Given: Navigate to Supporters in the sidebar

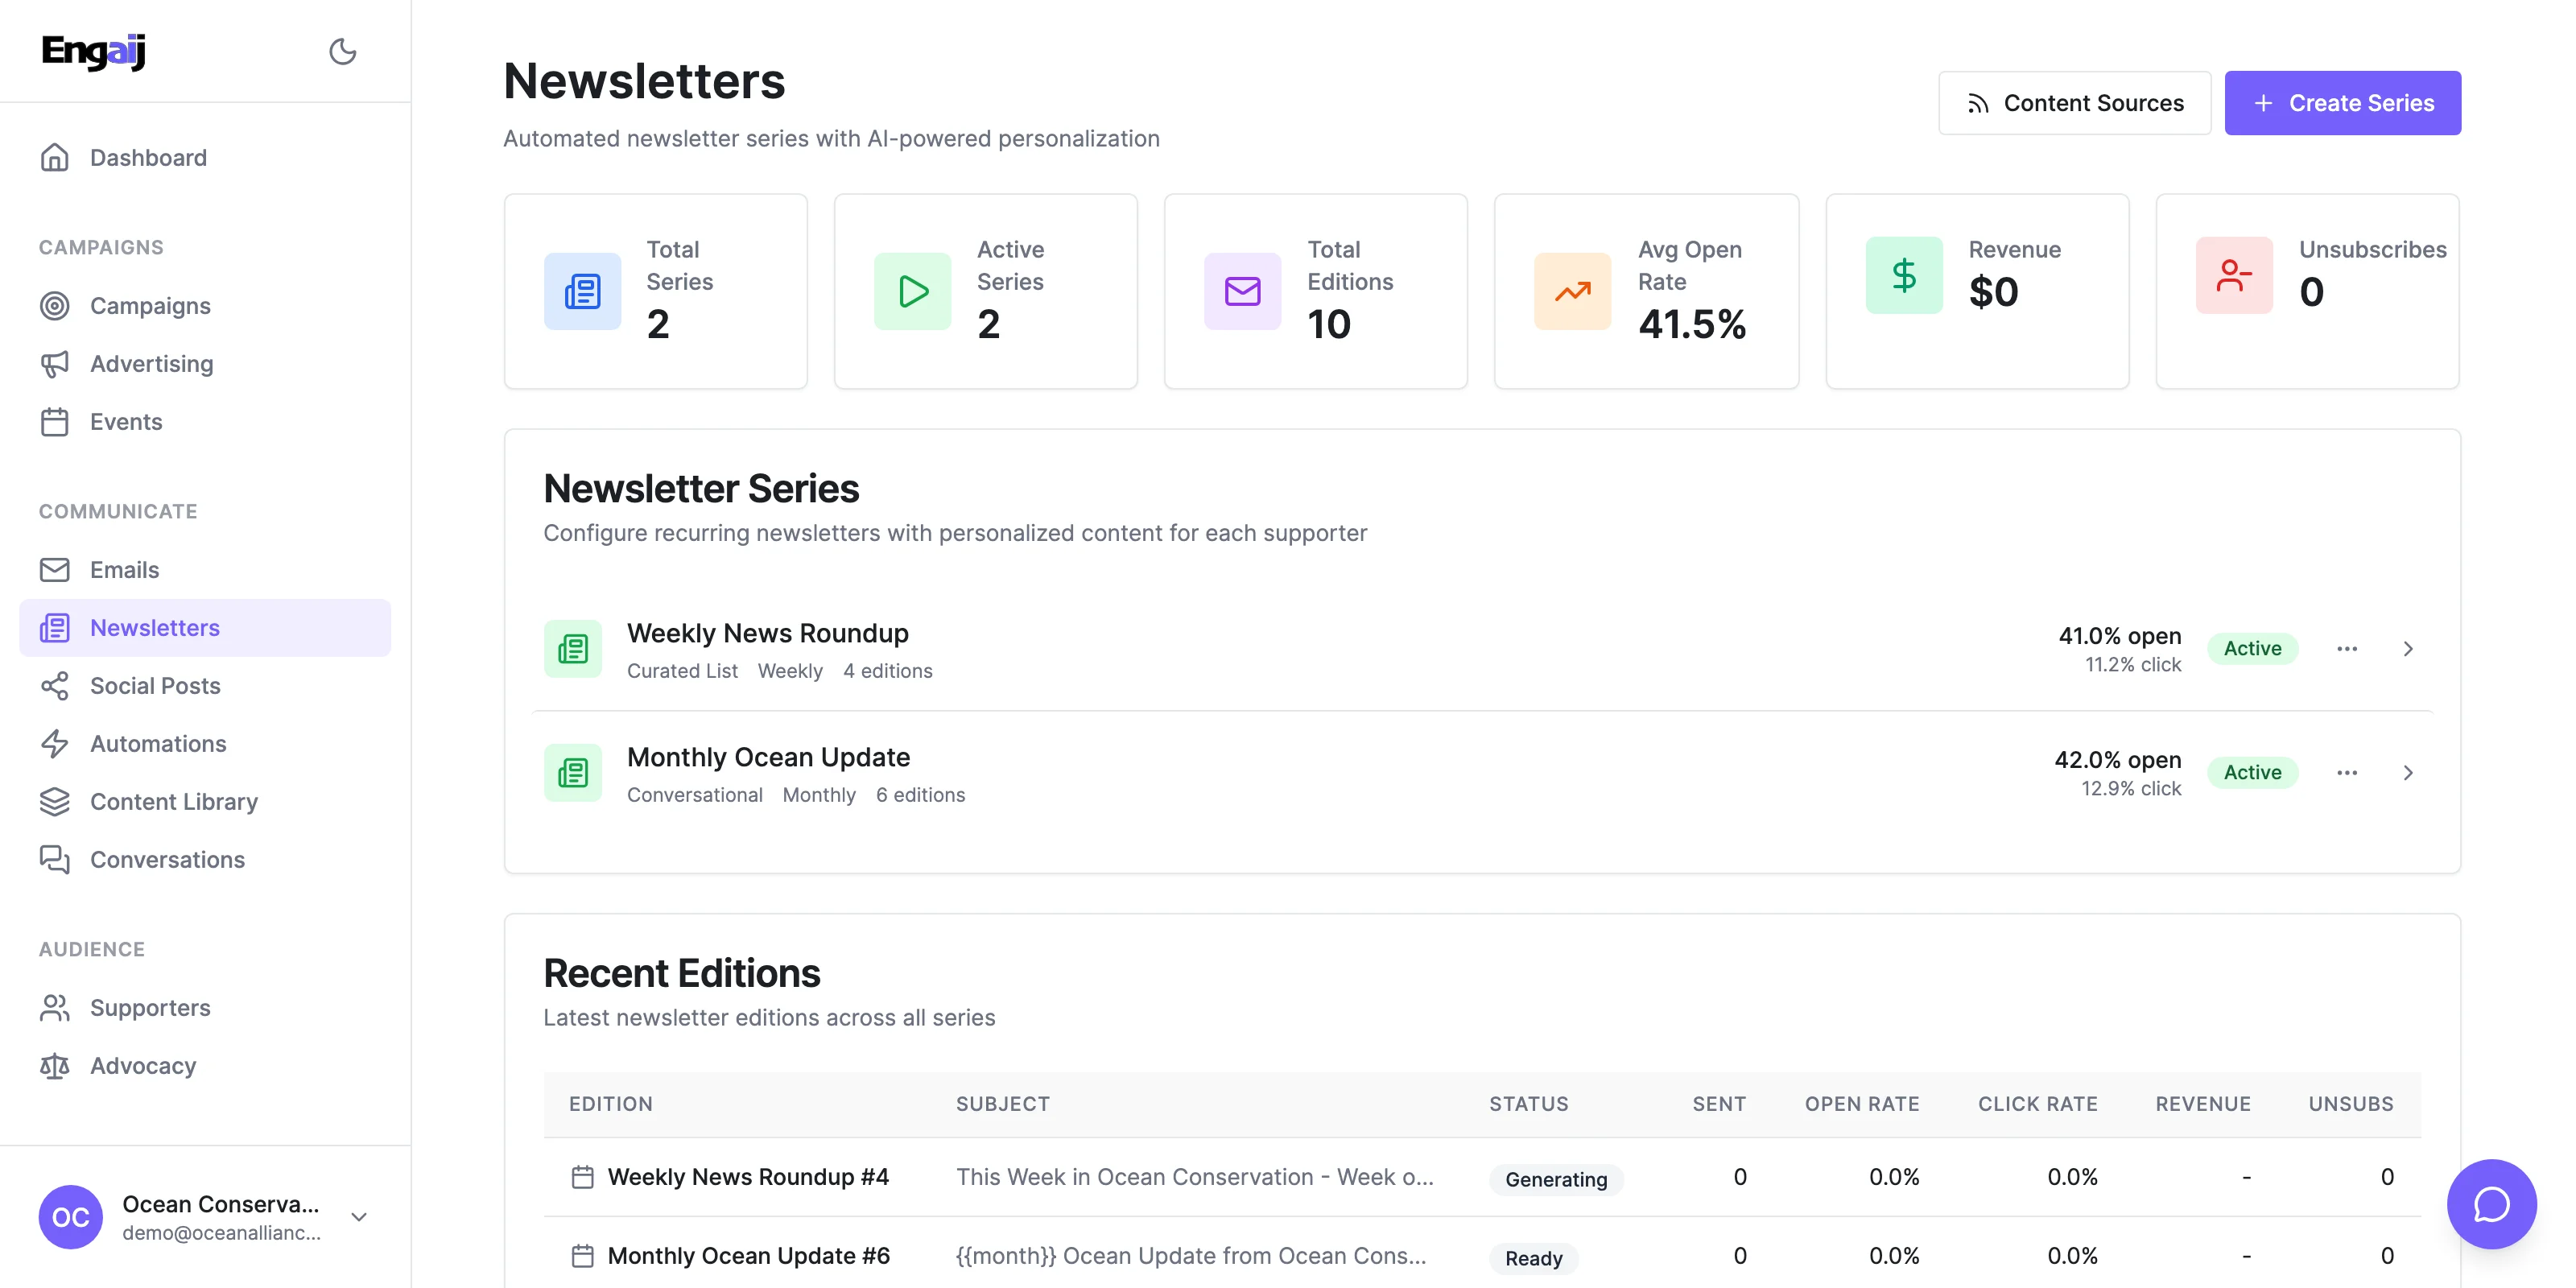Looking at the screenshot, I should 150,1008.
